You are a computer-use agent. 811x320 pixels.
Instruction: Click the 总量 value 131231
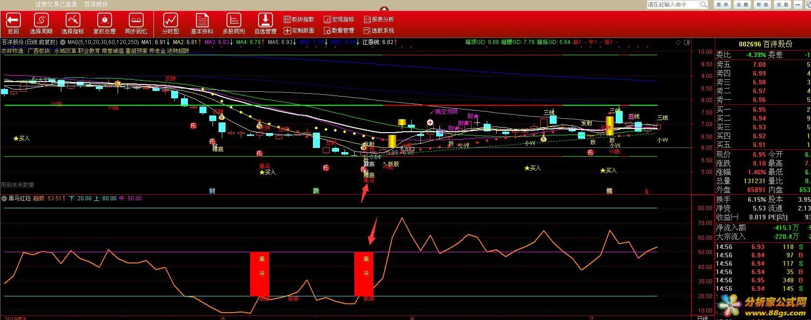(754, 181)
